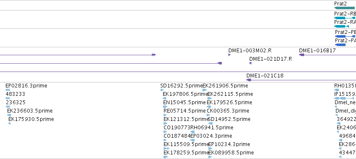Select the EK178259.5prime label
The image size is (356, 159).
coord(186,153)
